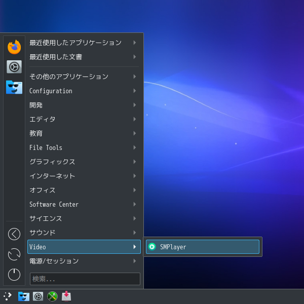
Task: Expand arrow next to 最近使用したアプリケーション
Action: [135, 43]
